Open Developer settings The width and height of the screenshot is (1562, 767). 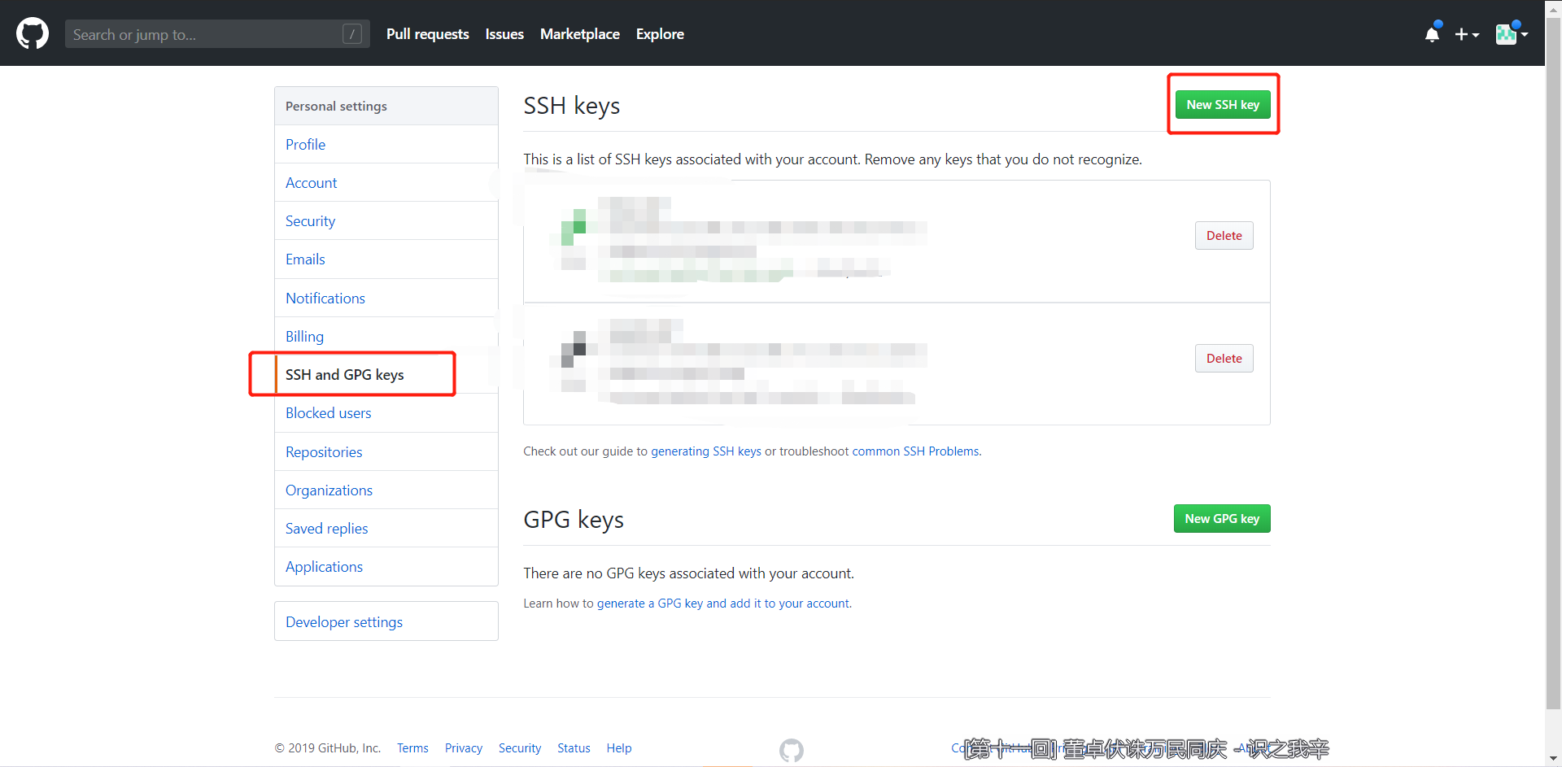(x=343, y=621)
